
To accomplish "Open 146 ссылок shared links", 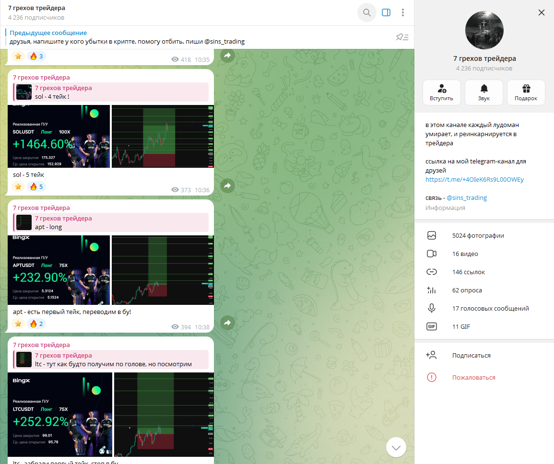I will (x=484, y=272).
